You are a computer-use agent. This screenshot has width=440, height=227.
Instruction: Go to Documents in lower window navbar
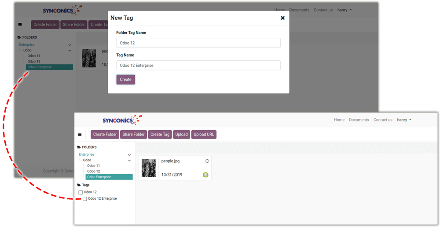click(x=359, y=120)
